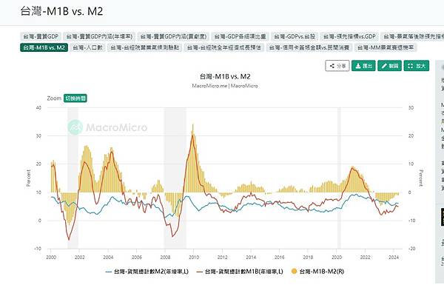
Task: Click the MacroMicro watermark logo on chart
Action: click(x=107, y=127)
